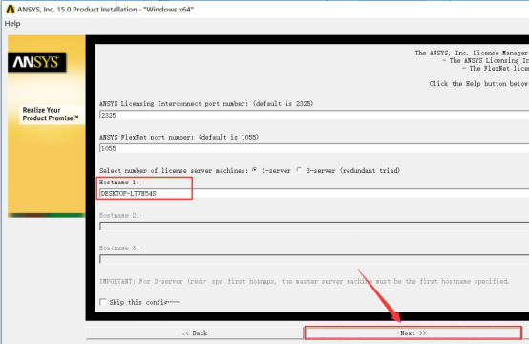The image size is (529, 344).
Task: Click the ANSYS title bar icon
Action: (x=11, y=10)
